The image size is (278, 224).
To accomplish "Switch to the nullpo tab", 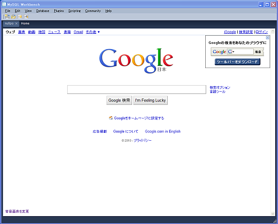I will click(9, 24).
